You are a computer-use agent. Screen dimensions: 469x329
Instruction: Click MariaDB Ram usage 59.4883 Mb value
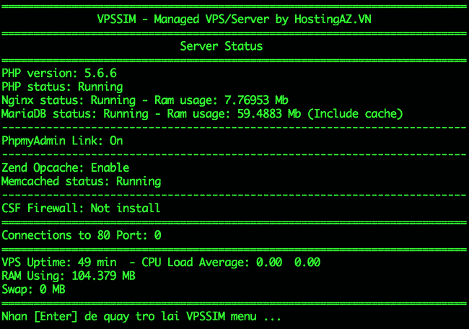point(269,114)
